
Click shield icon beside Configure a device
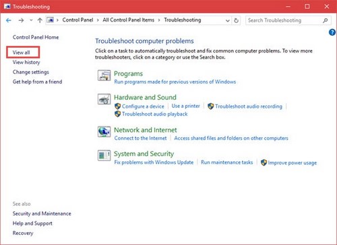point(118,106)
